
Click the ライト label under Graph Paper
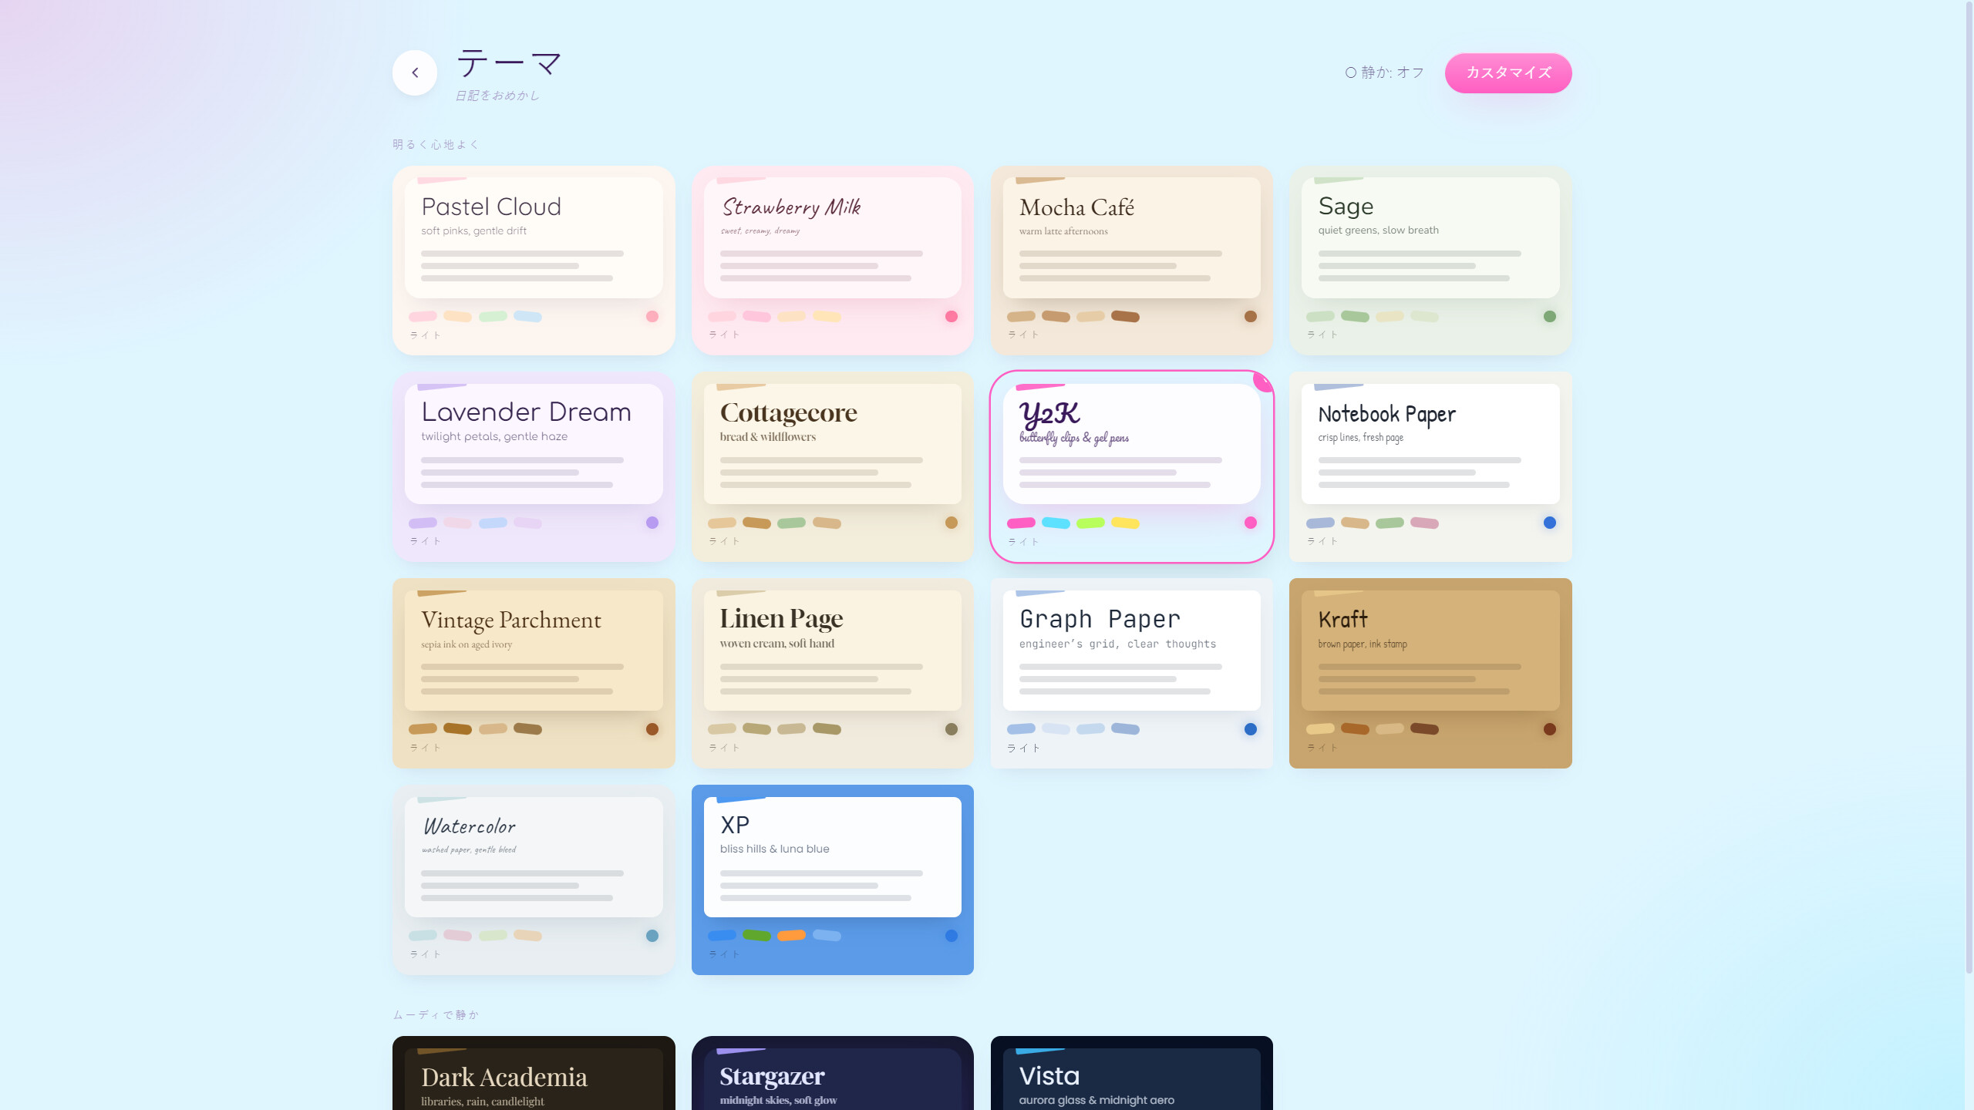point(1023,748)
